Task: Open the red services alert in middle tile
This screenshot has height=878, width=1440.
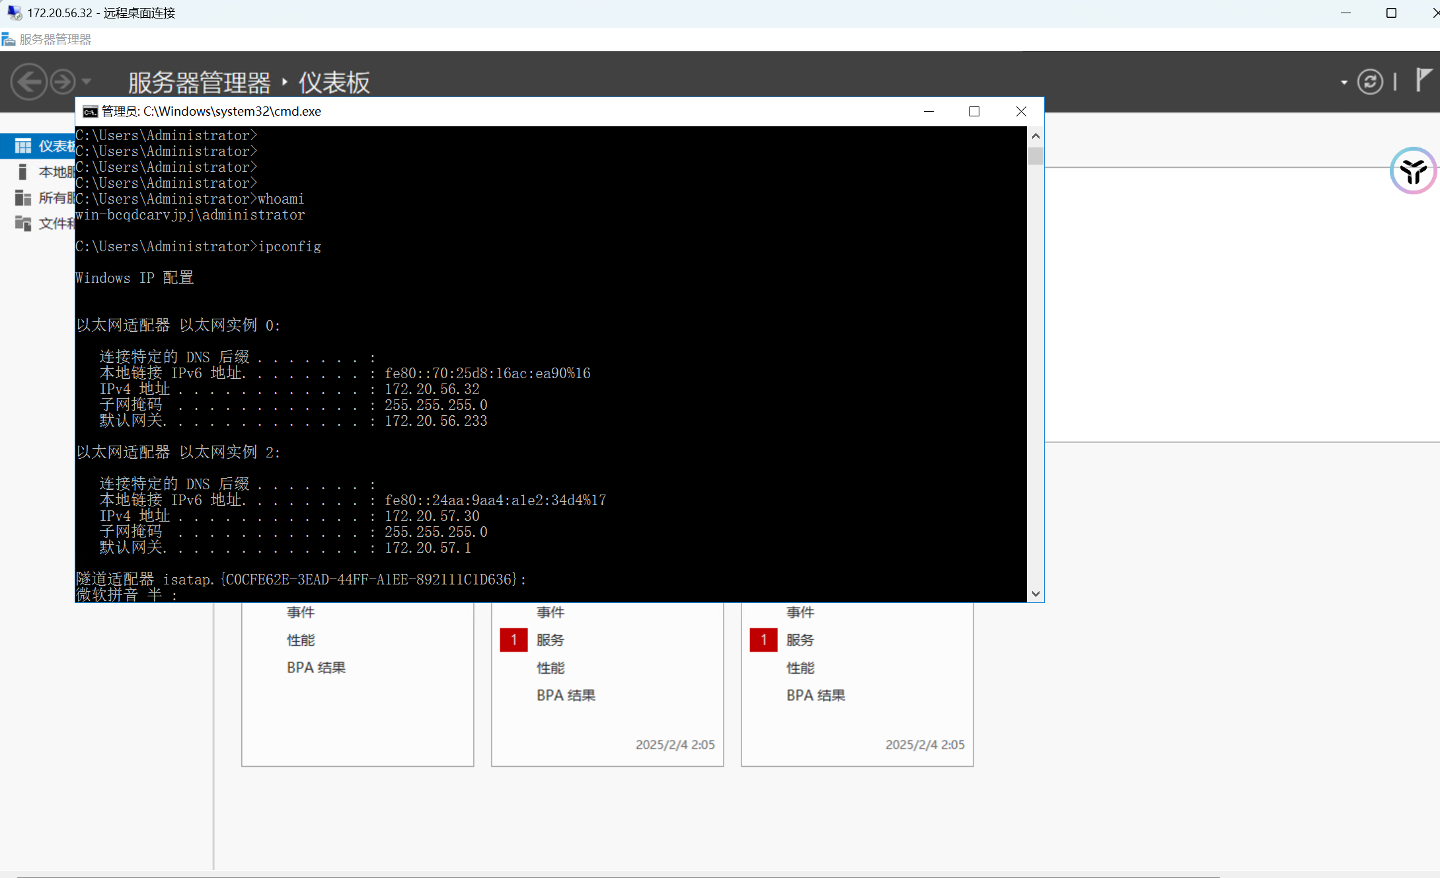Action: click(x=513, y=640)
